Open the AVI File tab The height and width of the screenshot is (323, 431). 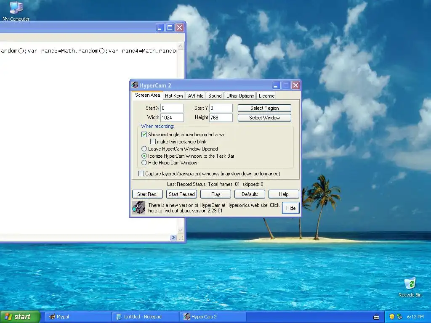[x=195, y=96]
